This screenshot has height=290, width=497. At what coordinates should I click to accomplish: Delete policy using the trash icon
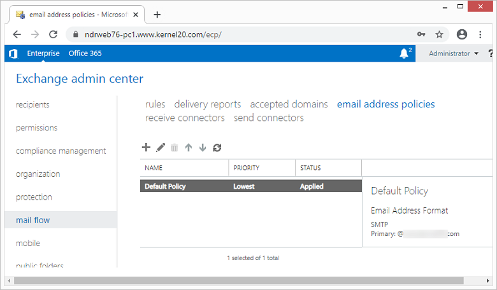tap(175, 148)
